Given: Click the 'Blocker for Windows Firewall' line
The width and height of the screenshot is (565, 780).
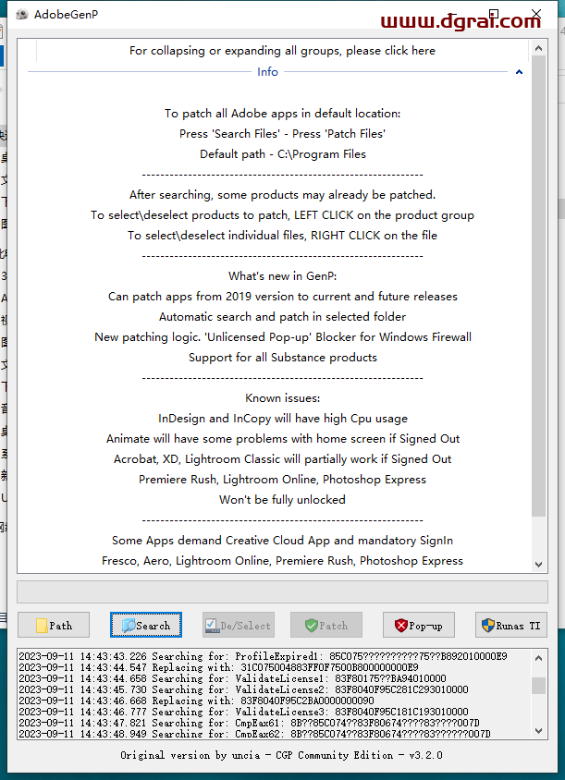Looking at the screenshot, I should [282, 337].
